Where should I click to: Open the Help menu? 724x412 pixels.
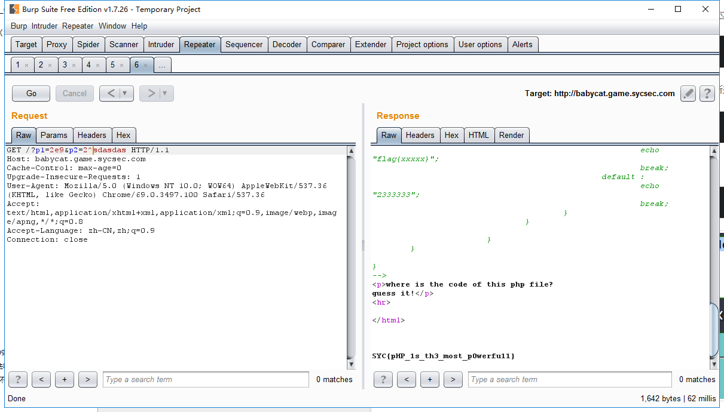click(139, 26)
